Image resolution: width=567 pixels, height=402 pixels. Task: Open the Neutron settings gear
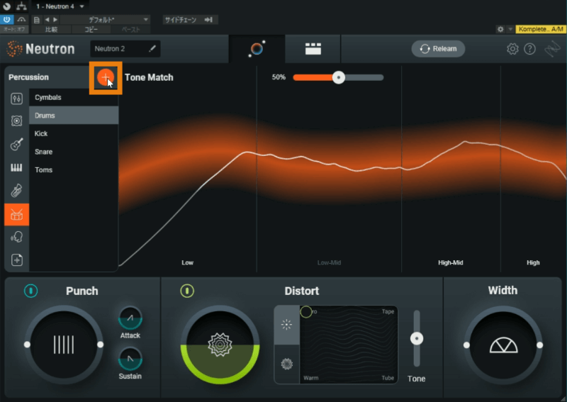(x=512, y=49)
